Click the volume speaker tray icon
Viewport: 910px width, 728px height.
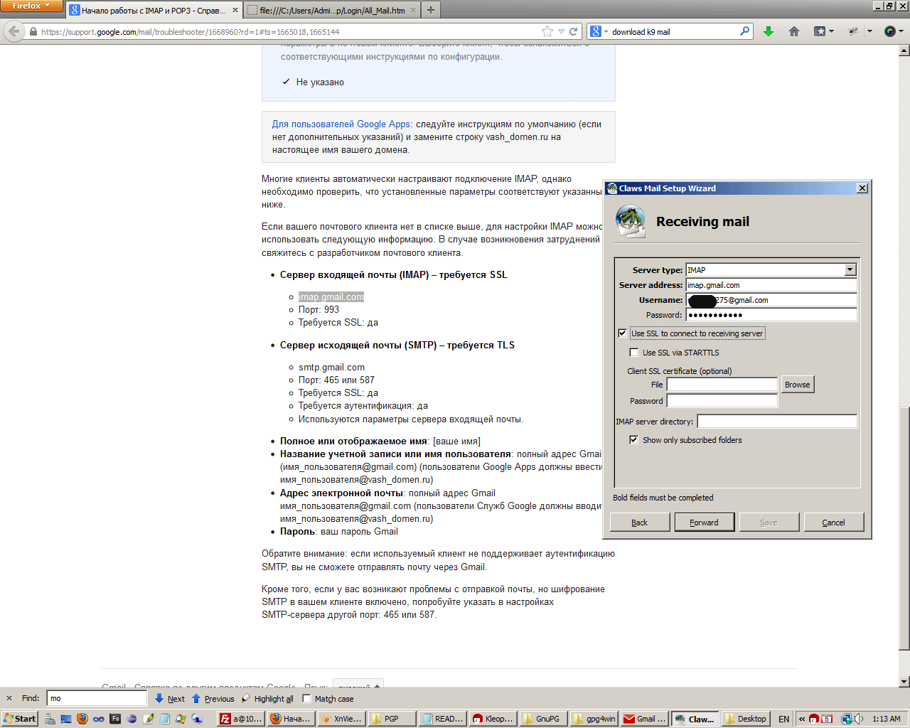click(x=859, y=719)
